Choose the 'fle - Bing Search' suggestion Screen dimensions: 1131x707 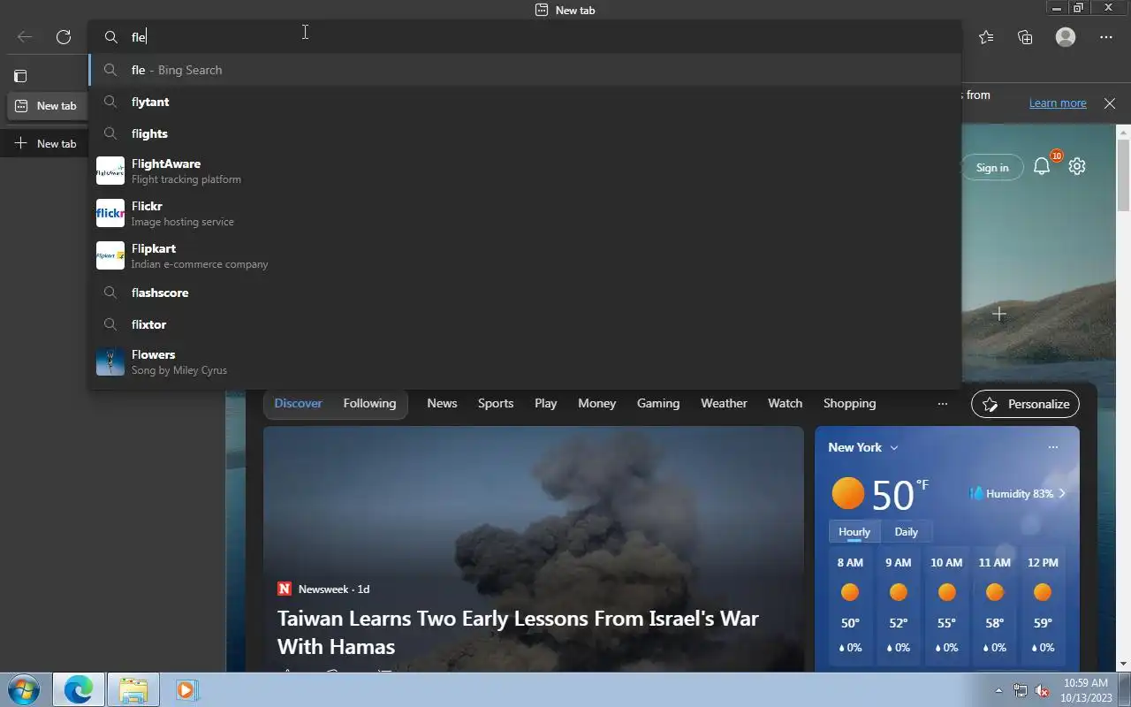coord(525,70)
